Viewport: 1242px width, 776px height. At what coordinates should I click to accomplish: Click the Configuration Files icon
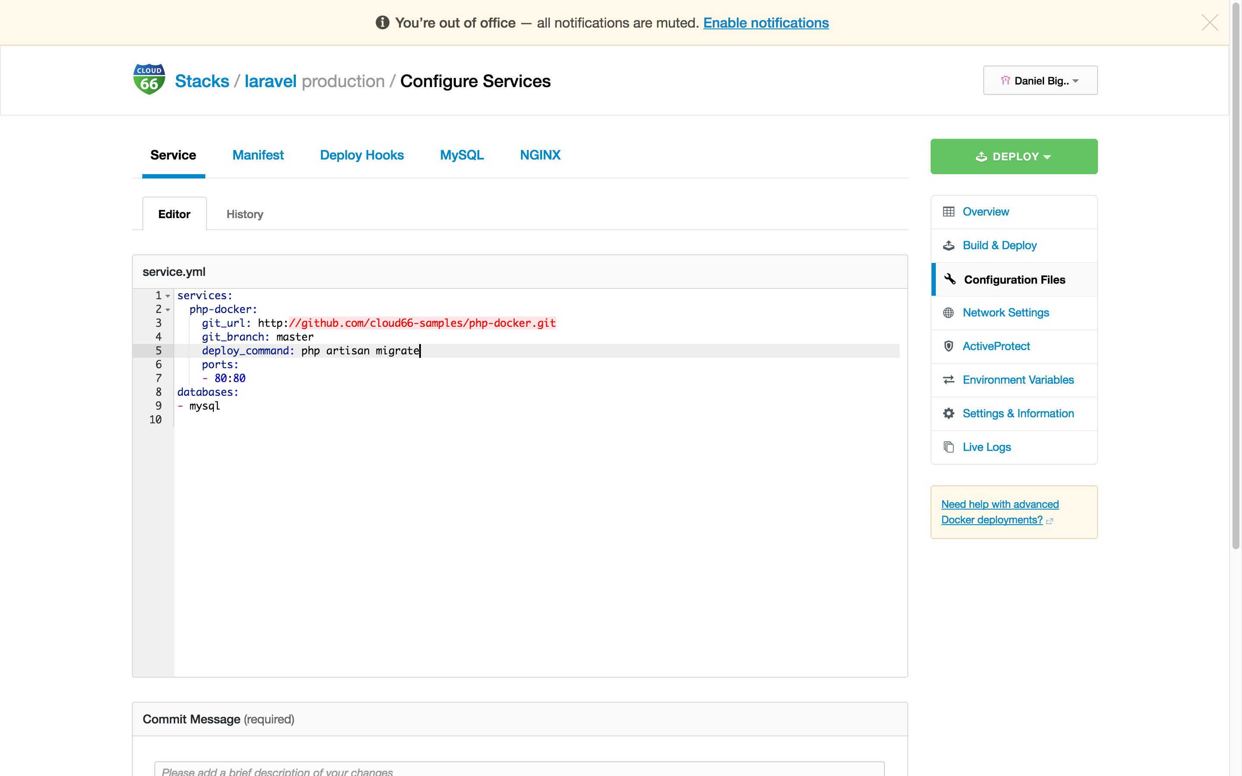tap(950, 280)
